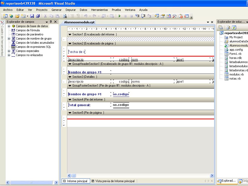Viewport: 248px width, 186px height.
Task: Click the Save All toolbar icon
Action: (x=38, y=16)
